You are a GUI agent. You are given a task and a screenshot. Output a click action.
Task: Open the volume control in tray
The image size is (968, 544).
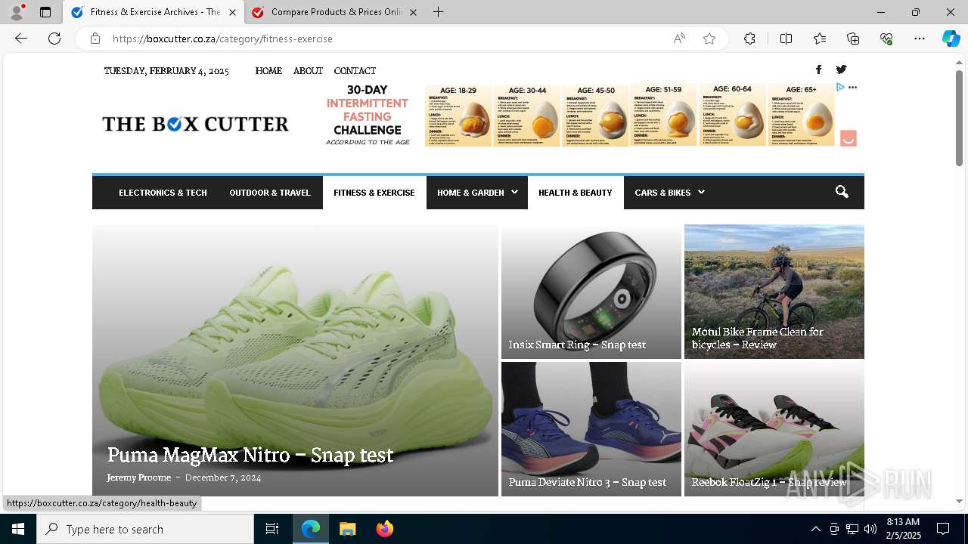870,529
